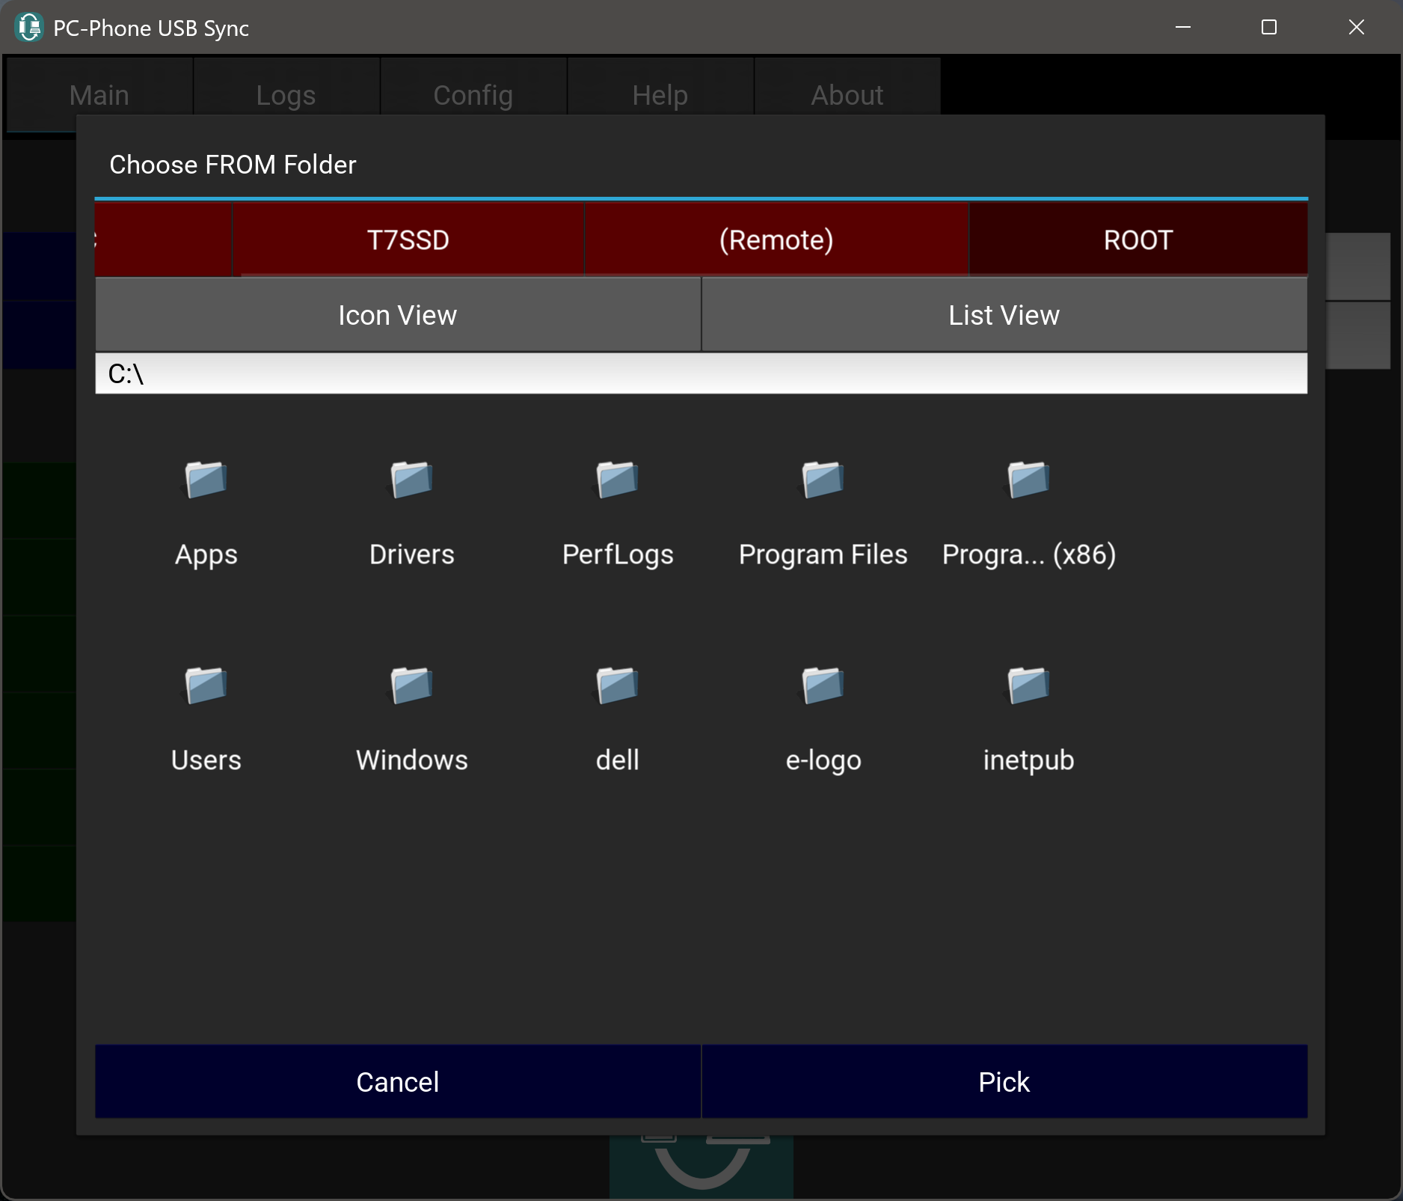Select the e-logo folder icon

[x=823, y=686]
